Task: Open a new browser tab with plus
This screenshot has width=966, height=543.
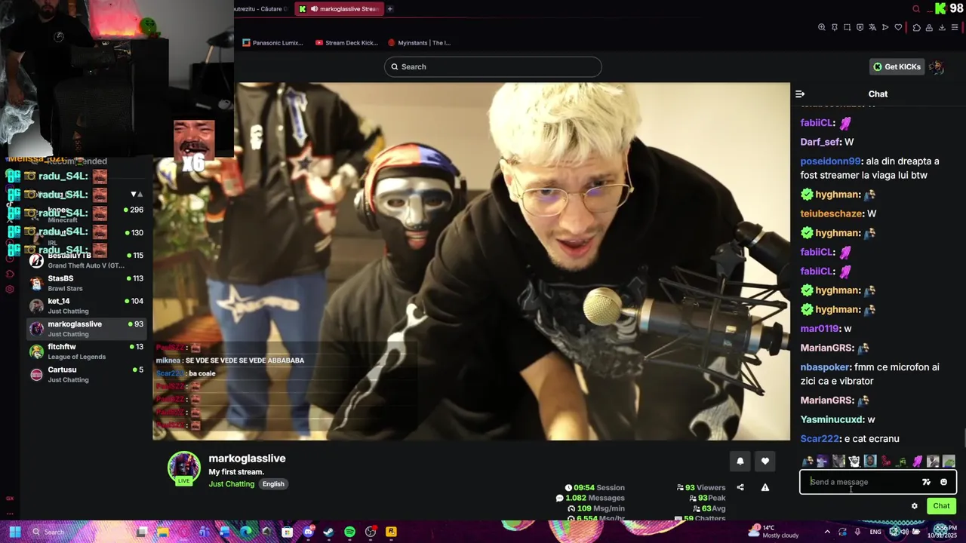Action: pos(390,9)
